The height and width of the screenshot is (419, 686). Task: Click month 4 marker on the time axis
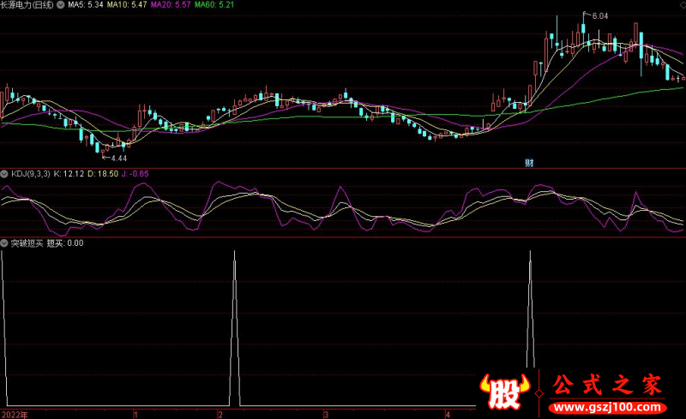point(448,414)
